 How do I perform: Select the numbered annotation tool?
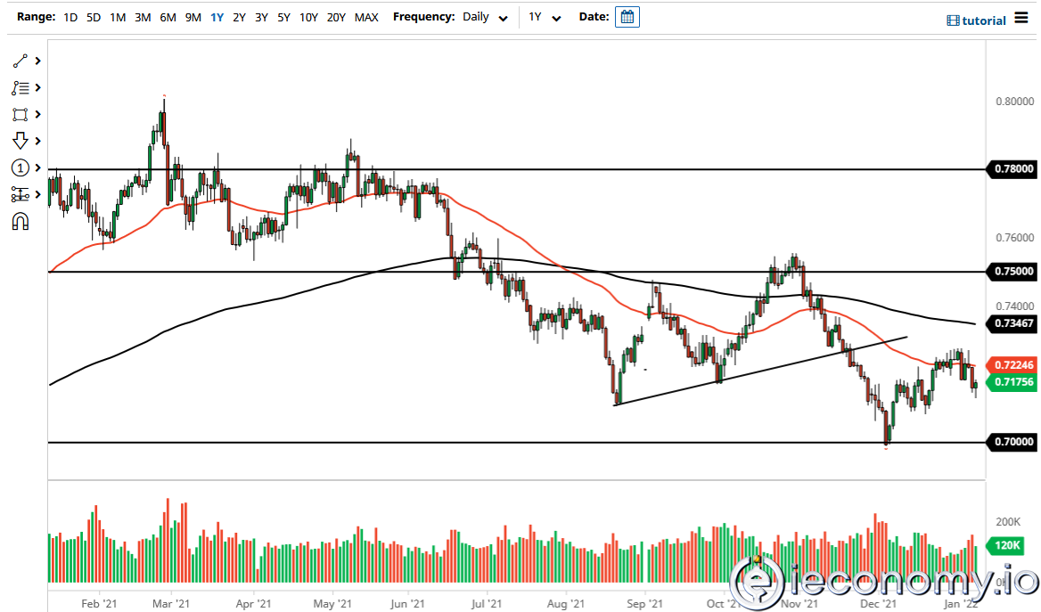tap(20, 167)
